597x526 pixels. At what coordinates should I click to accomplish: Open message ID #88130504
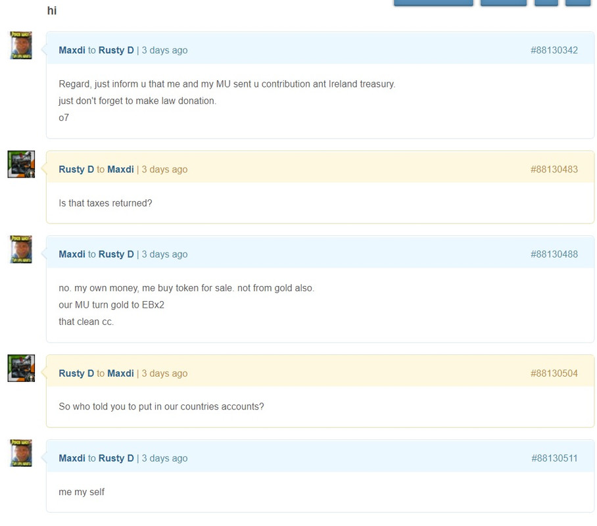pyautogui.click(x=554, y=373)
